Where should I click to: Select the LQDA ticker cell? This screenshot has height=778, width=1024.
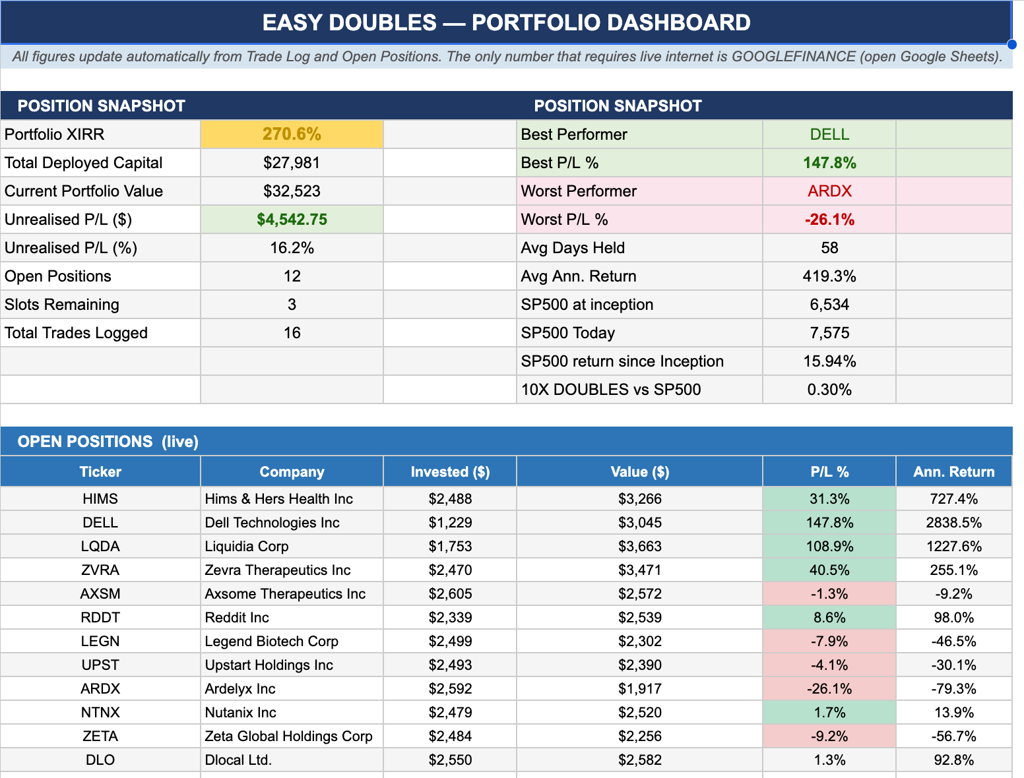tap(100, 547)
